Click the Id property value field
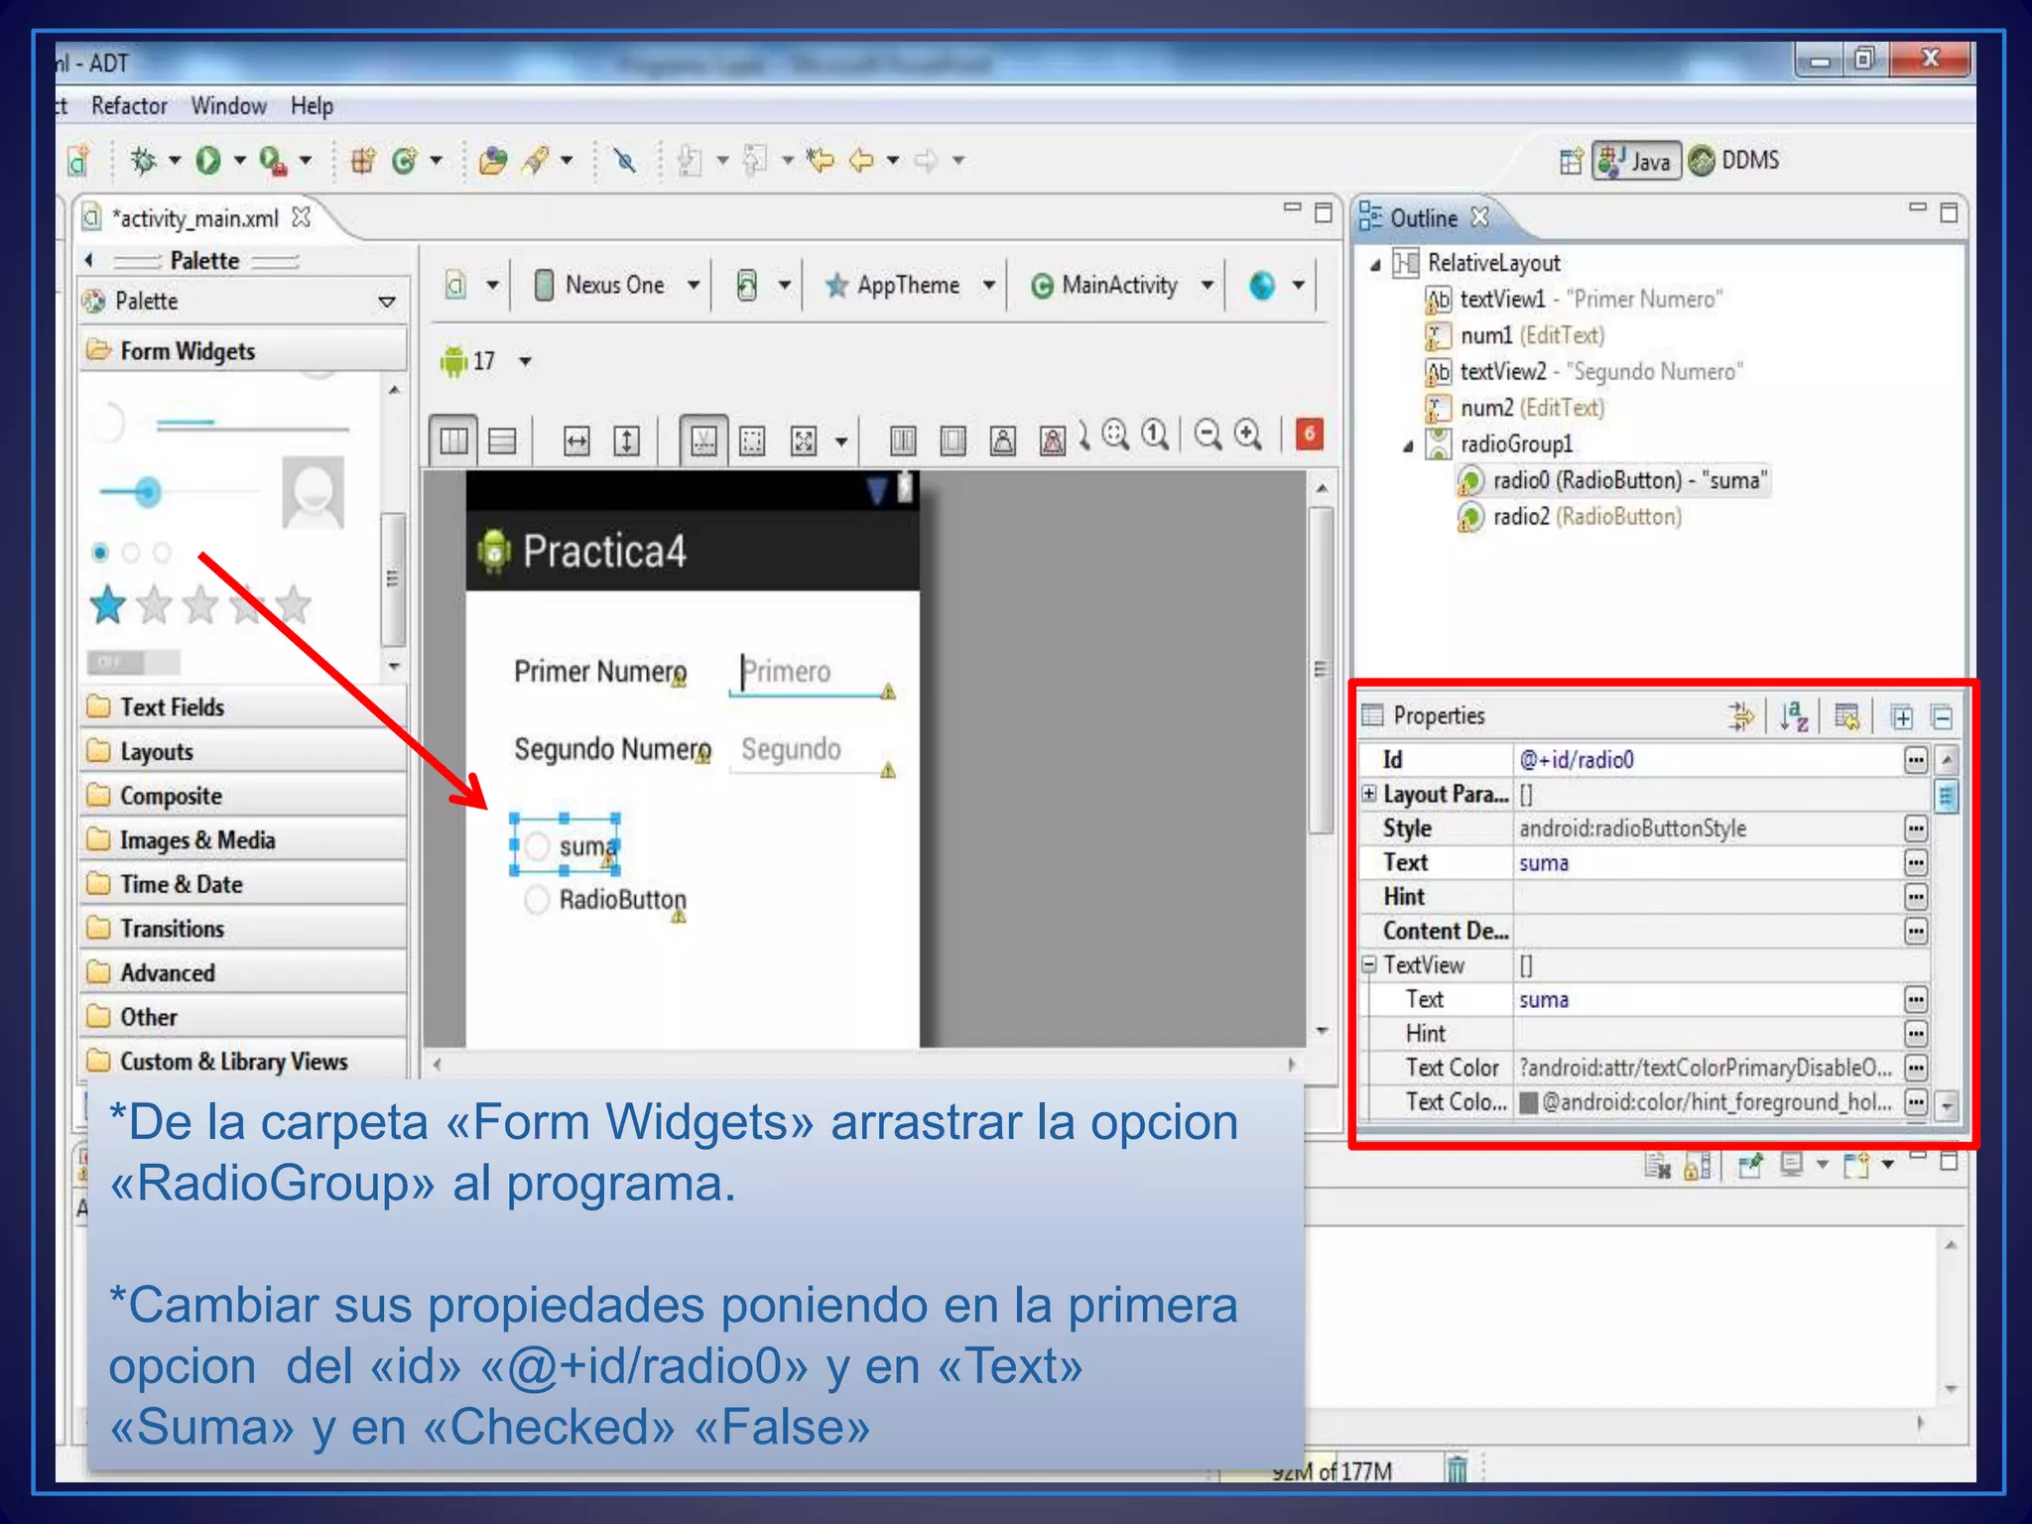The height and width of the screenshot is (1524, 2032). [1708, 760]
